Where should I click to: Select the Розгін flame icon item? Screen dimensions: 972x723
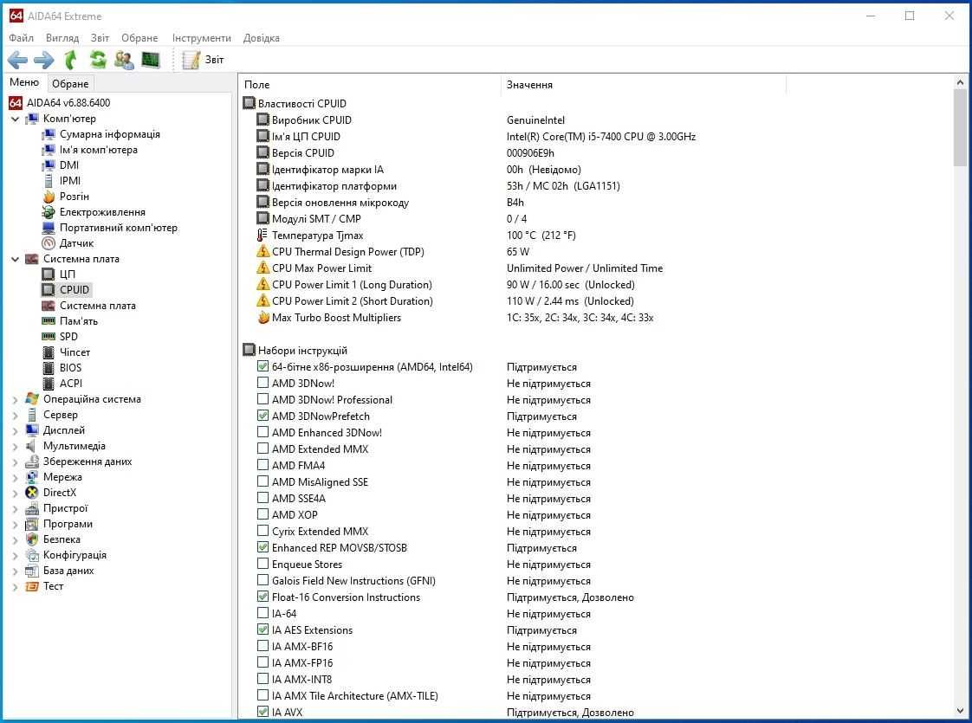[49, 197]
